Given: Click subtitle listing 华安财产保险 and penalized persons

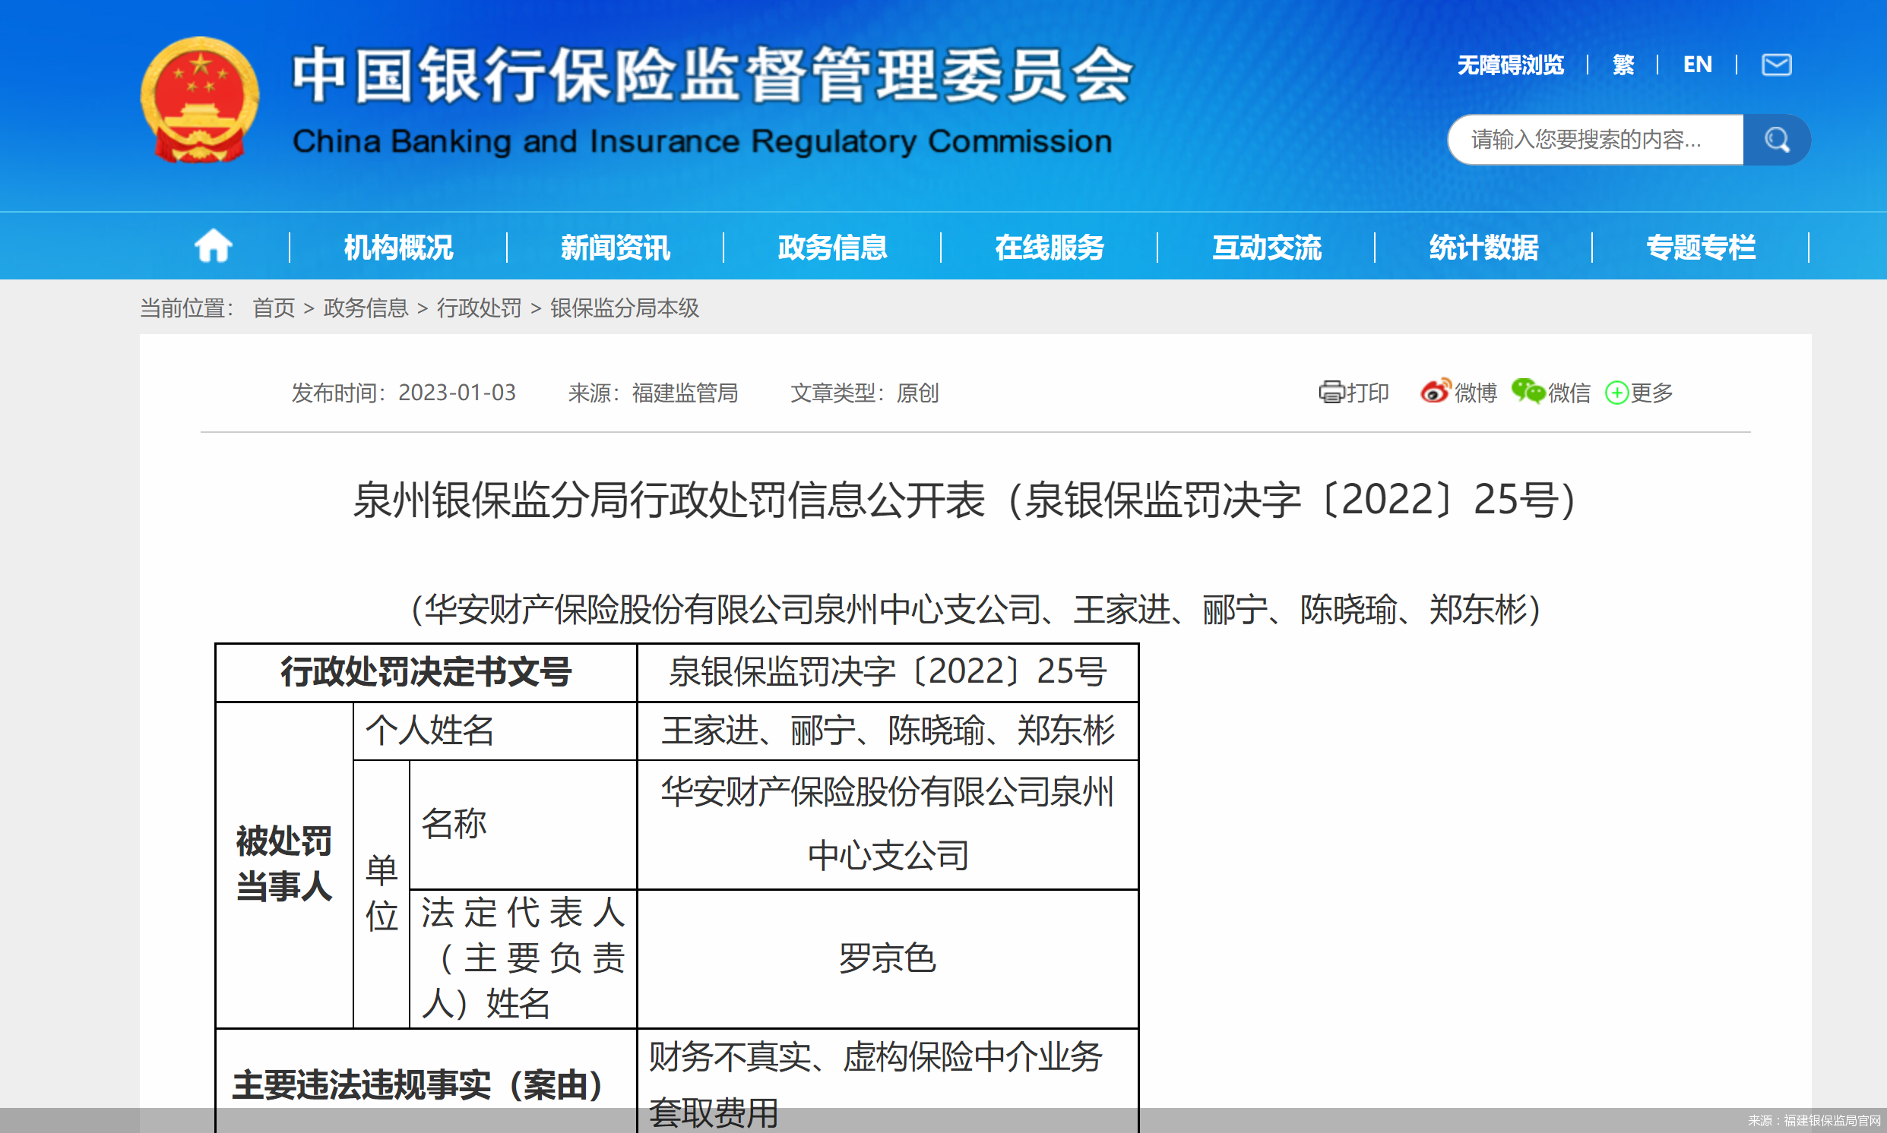Looking at the screenshot, I should pos(976,609).
